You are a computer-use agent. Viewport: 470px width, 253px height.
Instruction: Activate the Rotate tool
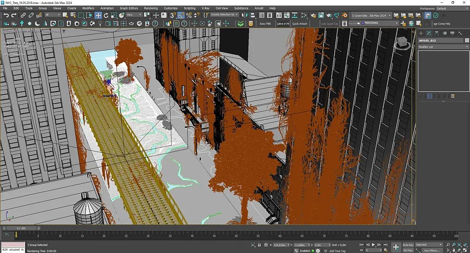(x=106, y=15)
